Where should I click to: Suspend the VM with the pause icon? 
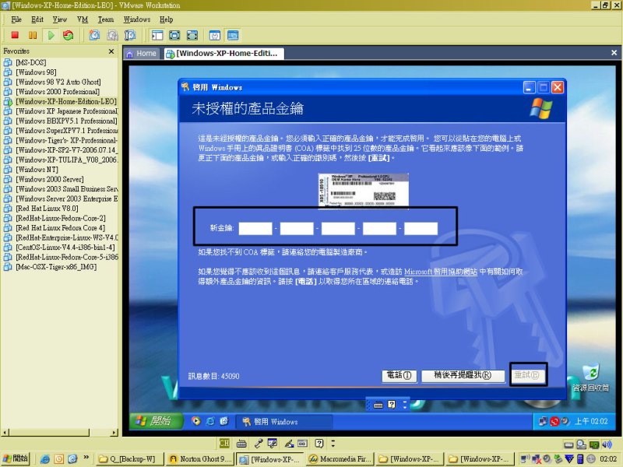click(33, 35)
